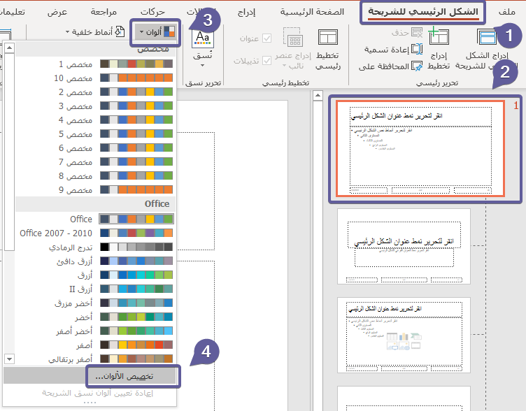Screen dimensions: 526x411
Task: Select the Blue (أزرق) color scheme
Action: click(95, 275)
